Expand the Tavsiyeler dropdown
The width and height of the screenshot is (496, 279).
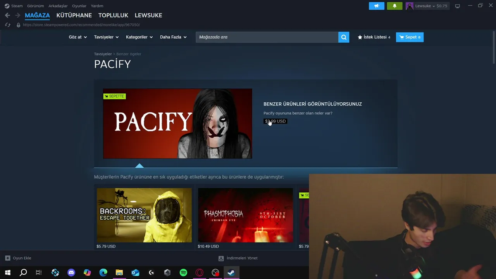[106, 37]
